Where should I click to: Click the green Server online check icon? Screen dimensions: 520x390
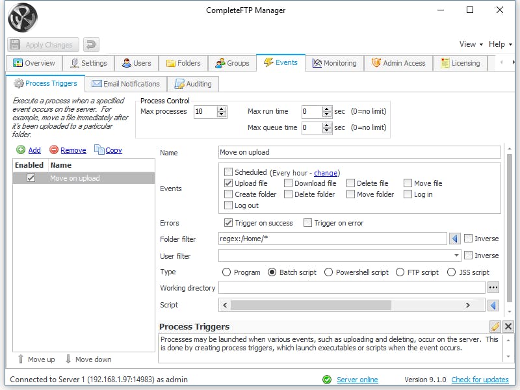327,380
